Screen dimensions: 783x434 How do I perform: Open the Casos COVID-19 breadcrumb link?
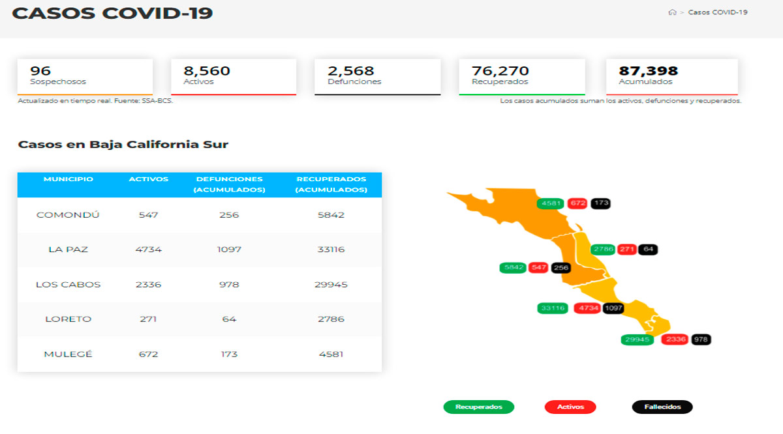click(x=718, y=11)
